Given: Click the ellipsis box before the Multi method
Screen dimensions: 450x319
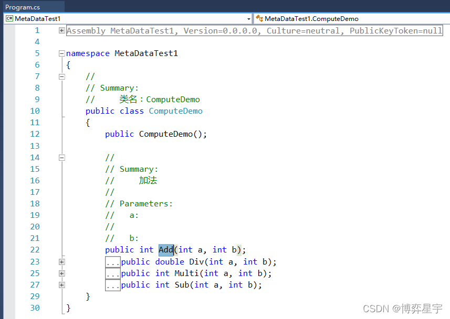Looking at the screenshot, I should click(113, 273).
